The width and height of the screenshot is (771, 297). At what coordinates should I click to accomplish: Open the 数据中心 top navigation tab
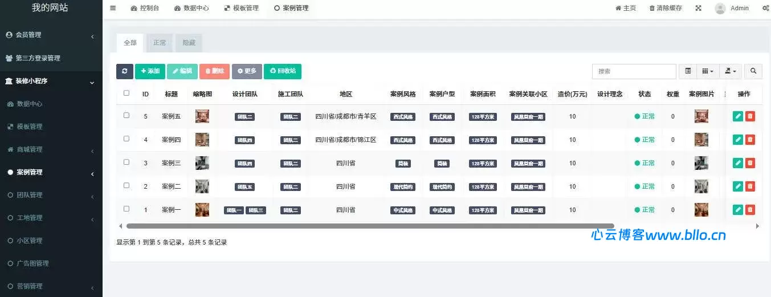tap(191, 8)
